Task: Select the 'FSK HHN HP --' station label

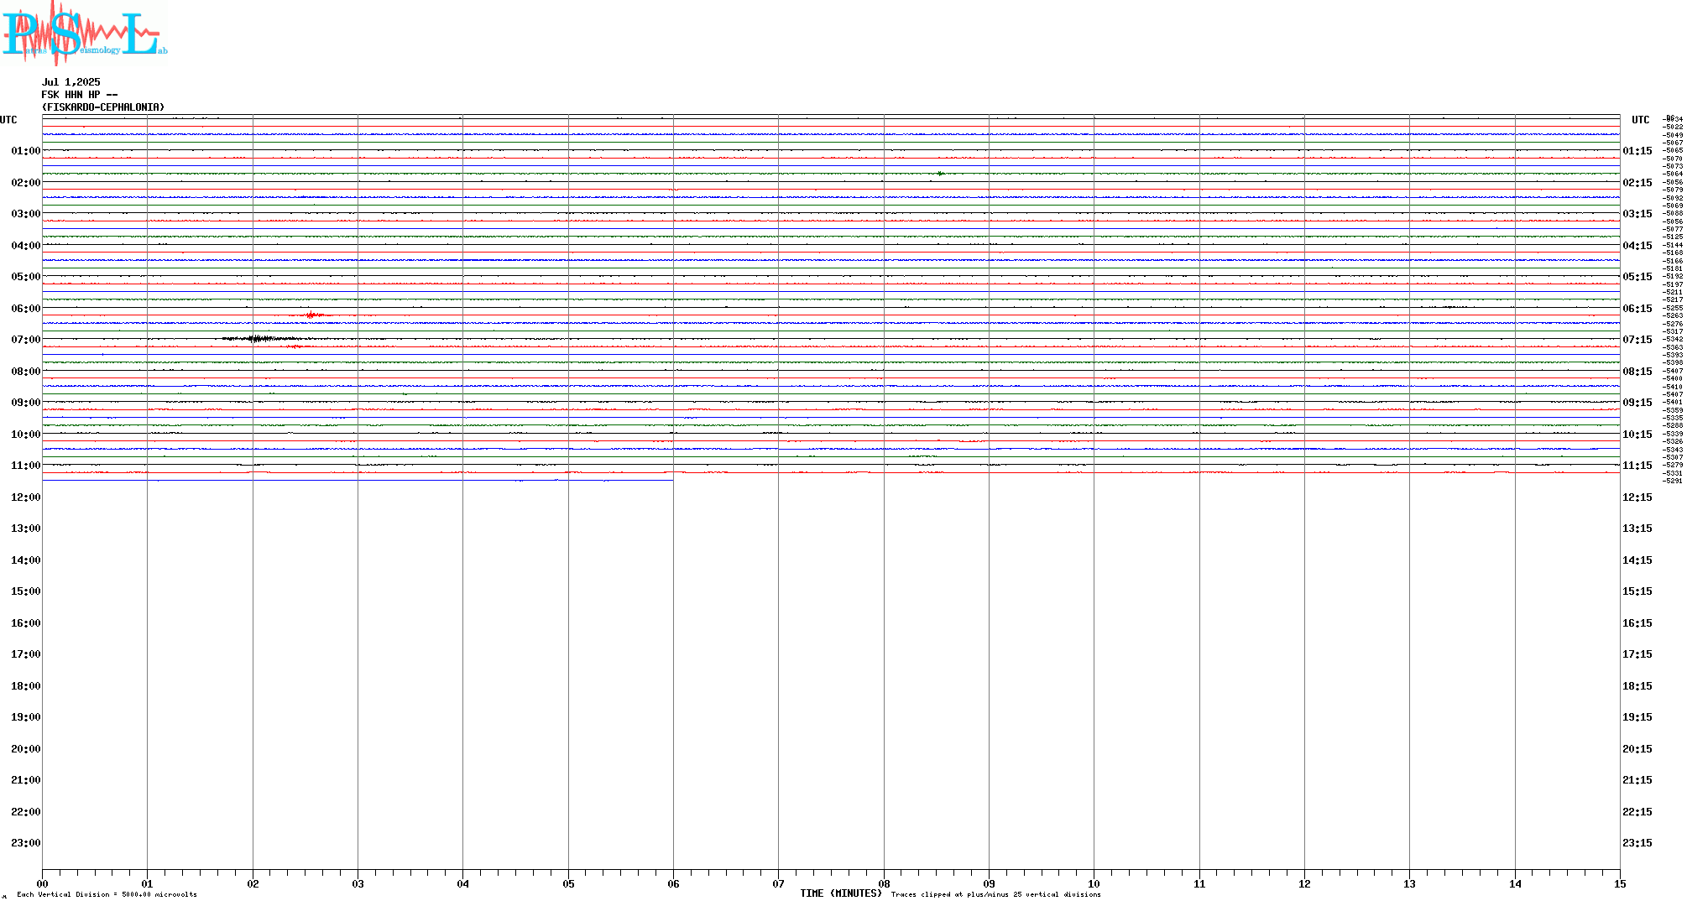Action: 80,95
